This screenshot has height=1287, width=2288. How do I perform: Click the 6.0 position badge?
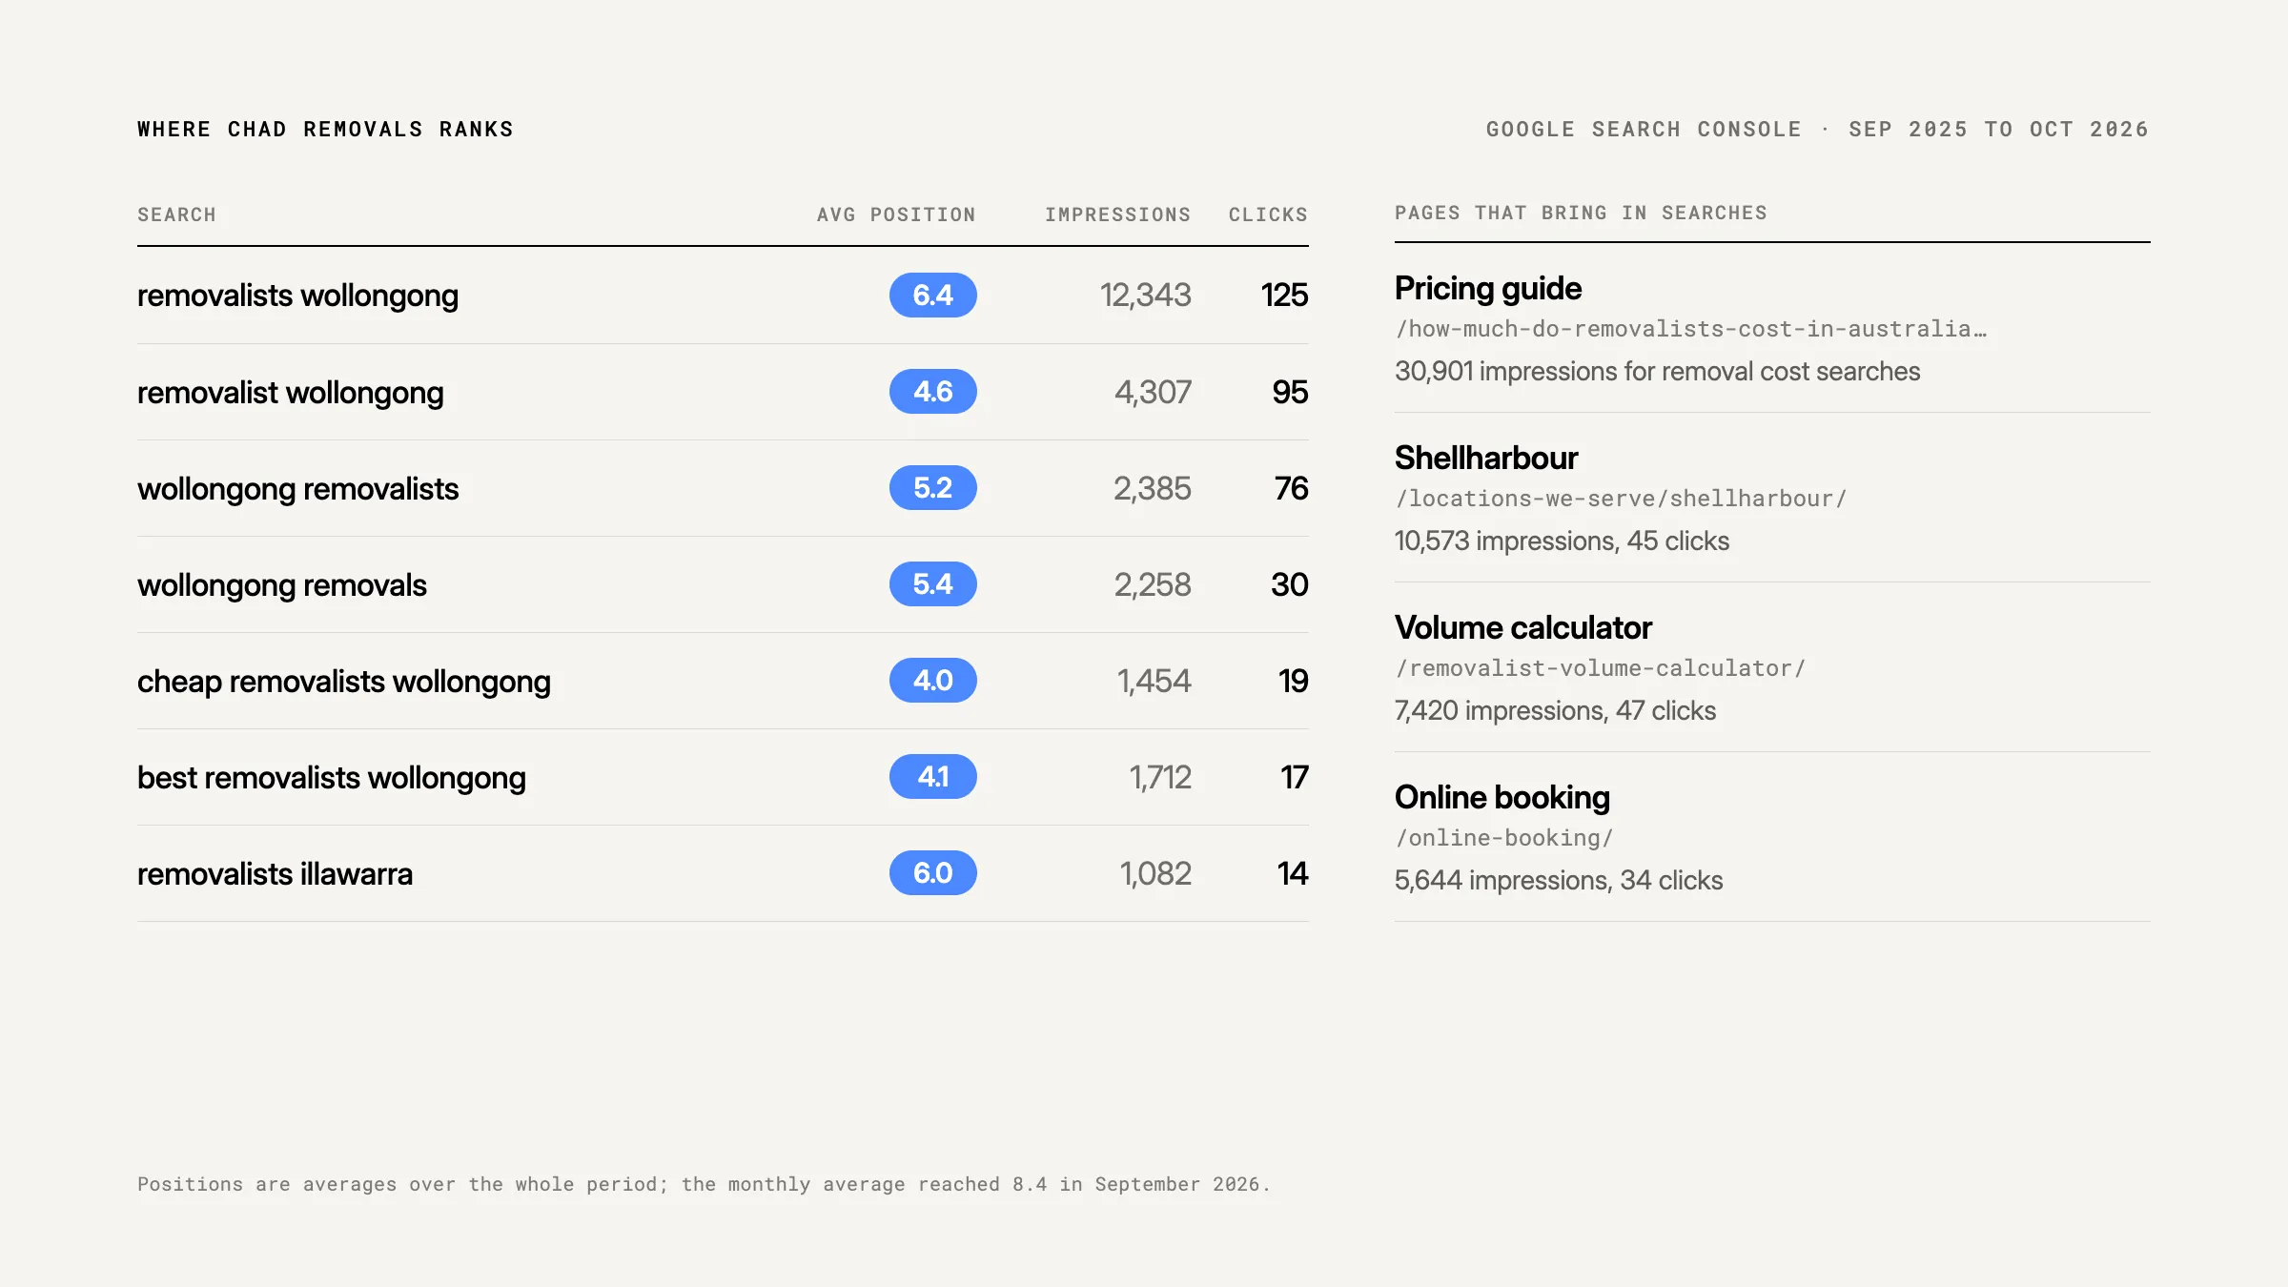coord(932,873)
